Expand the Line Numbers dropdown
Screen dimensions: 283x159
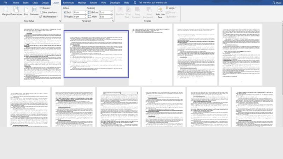click(50, 12)
